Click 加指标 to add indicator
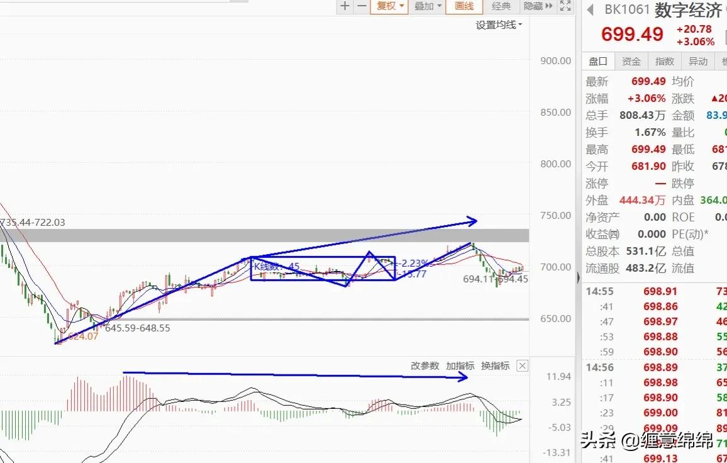The image size is (727, 463). coord(460,365)
